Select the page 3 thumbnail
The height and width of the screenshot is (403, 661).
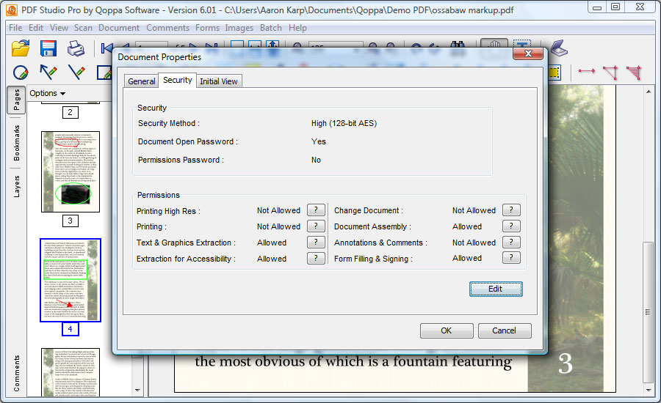[x=71, y=171]
